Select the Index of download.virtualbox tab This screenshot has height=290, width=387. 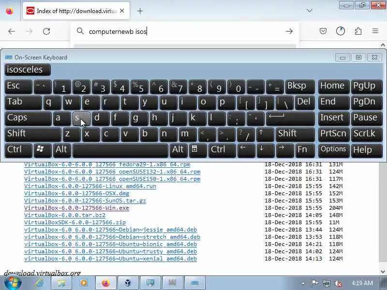coord(76,11)
